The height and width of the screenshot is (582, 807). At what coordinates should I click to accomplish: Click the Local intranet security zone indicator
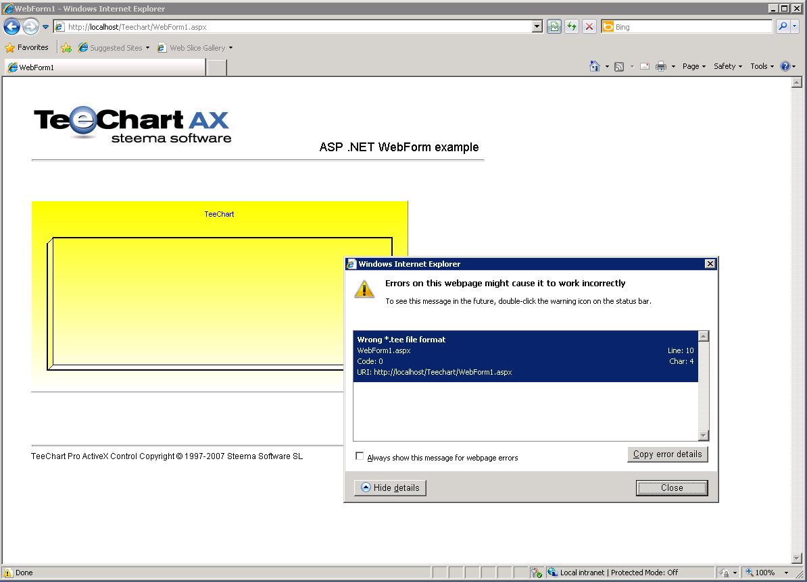point(618,573)
